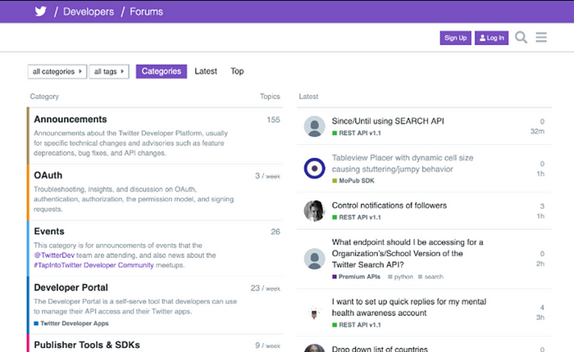
Task: Open the Developer Portal category
Action: [71, 287]
